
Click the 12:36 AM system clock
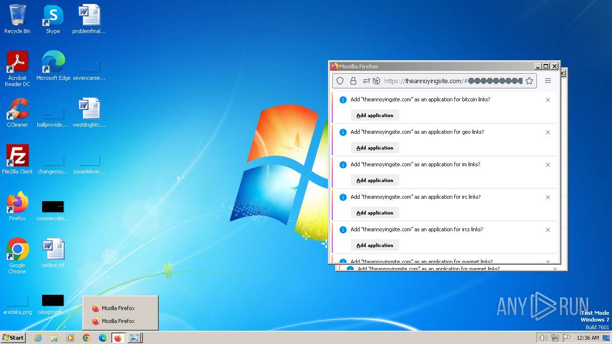tap(588, 338)
